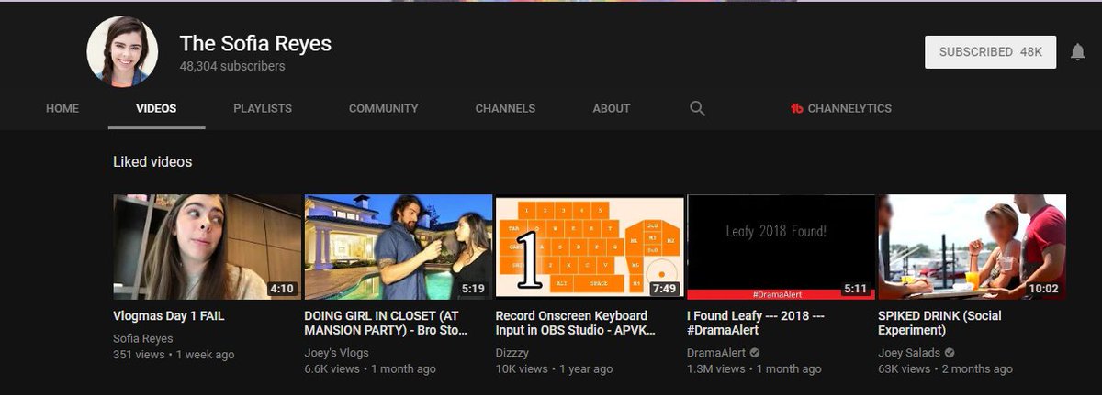The width and height of the screenshot is (1102, 395).
Task: Open the Dizzzy channel link
Action: [512, 353]
